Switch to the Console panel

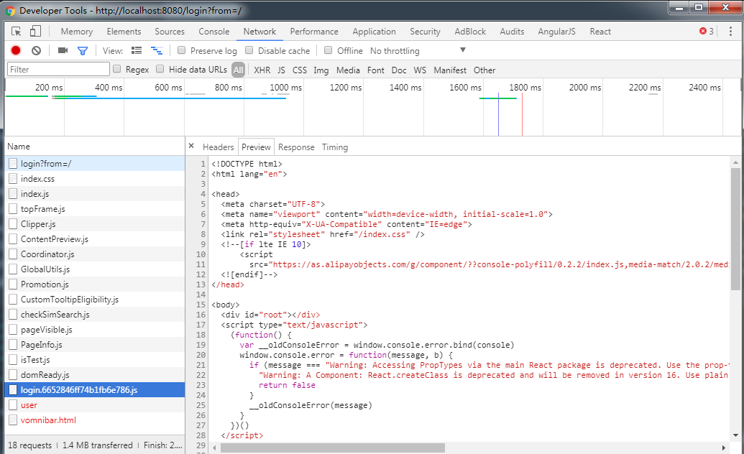213,31
